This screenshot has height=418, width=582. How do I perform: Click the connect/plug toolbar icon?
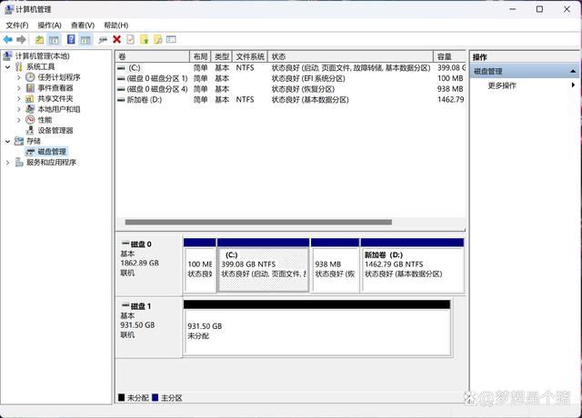[103, 39]
